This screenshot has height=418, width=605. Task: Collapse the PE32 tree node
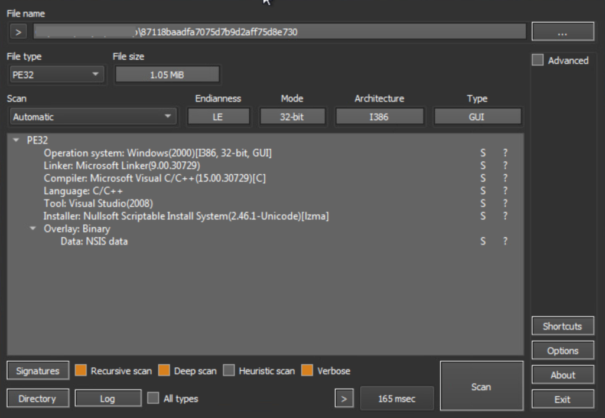pyautogui.click(x=14, y=140)
